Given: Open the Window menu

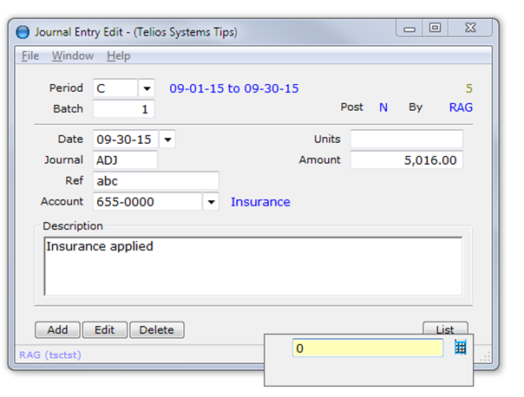Looking at the screenshot, I should (72, 55).
